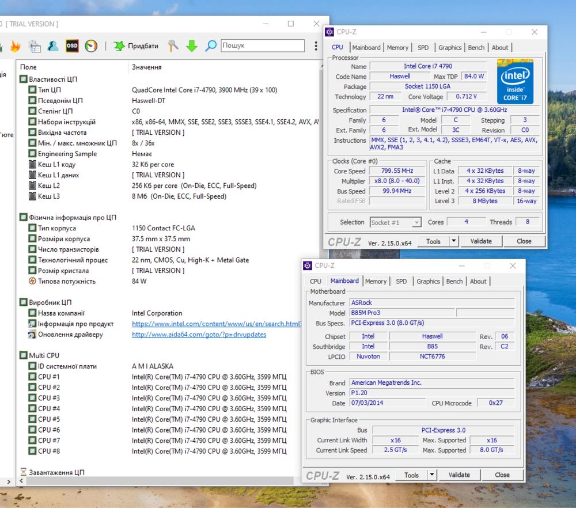Switch to Mainboard tab in the Processor CPU-Z window
The width and height of the screenshot is (576, 508).
point(366,48)
